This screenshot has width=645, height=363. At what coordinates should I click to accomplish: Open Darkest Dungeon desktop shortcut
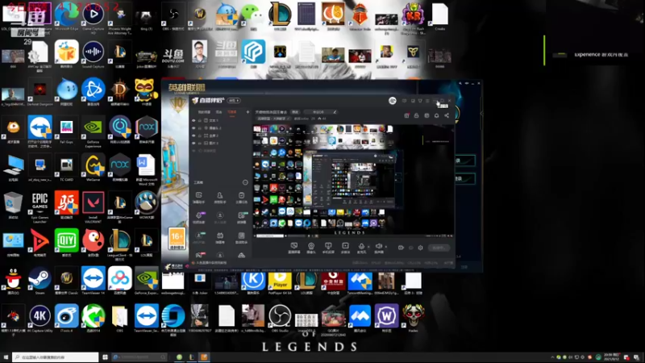[x=40, y=90]
